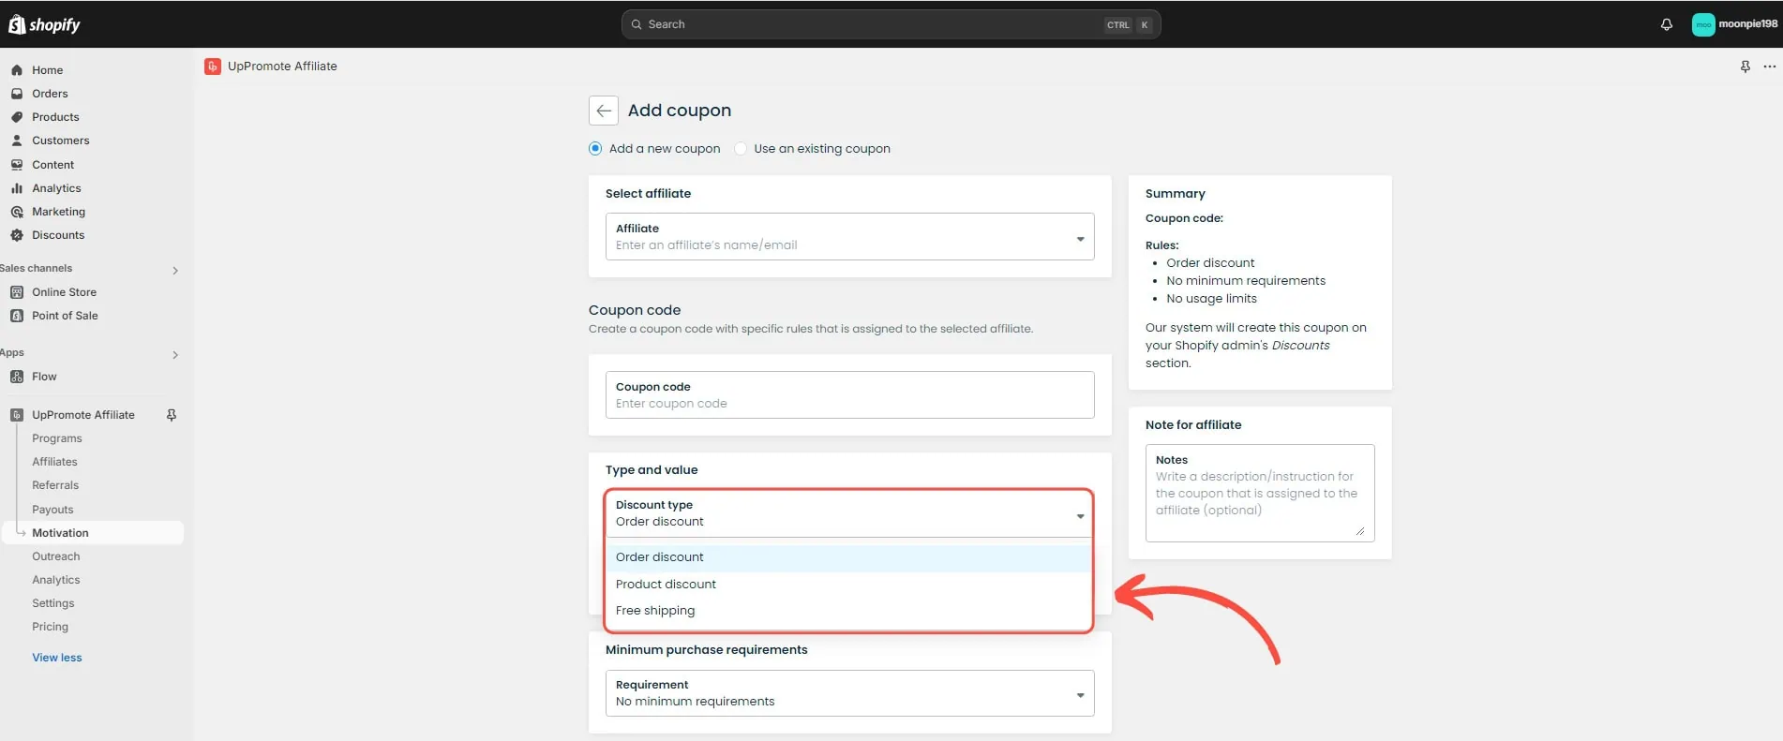Click the Shopify logo
Image resolution: width=1783 pixels, height=741 pixels.
(x=44, y=24)
